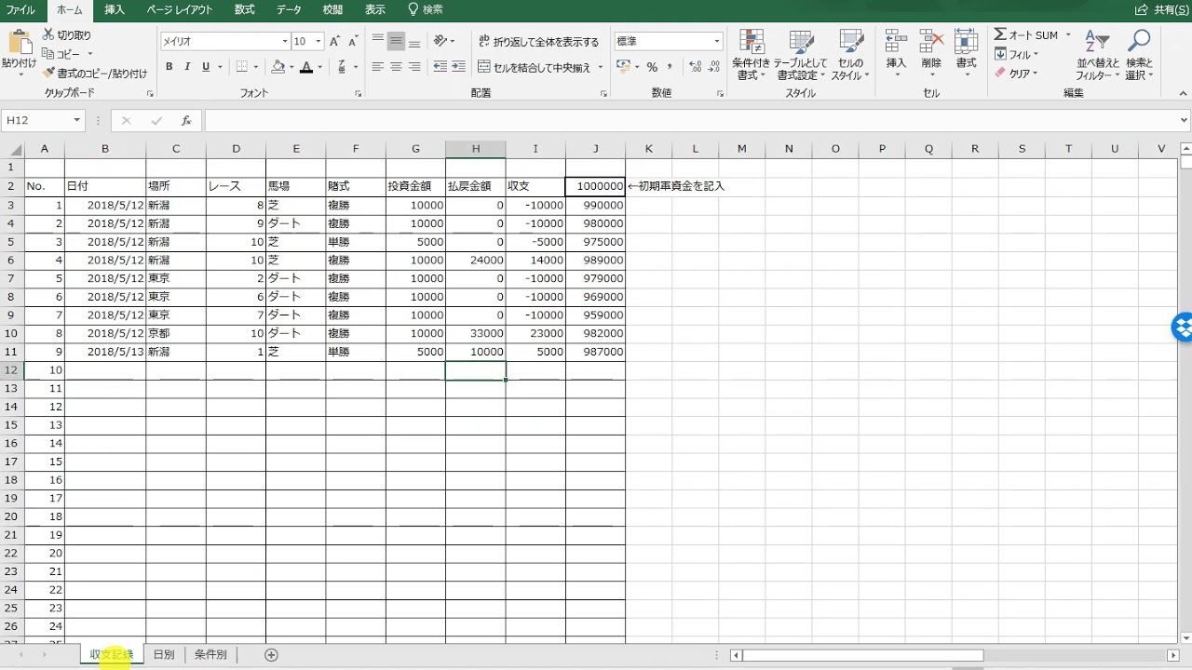Toggle bottom vertical alignment
1192x670 pixels.
(414, 42)
